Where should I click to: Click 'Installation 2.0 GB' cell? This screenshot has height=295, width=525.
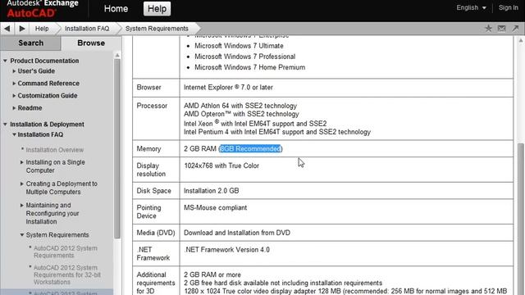[x=212, y=191]
